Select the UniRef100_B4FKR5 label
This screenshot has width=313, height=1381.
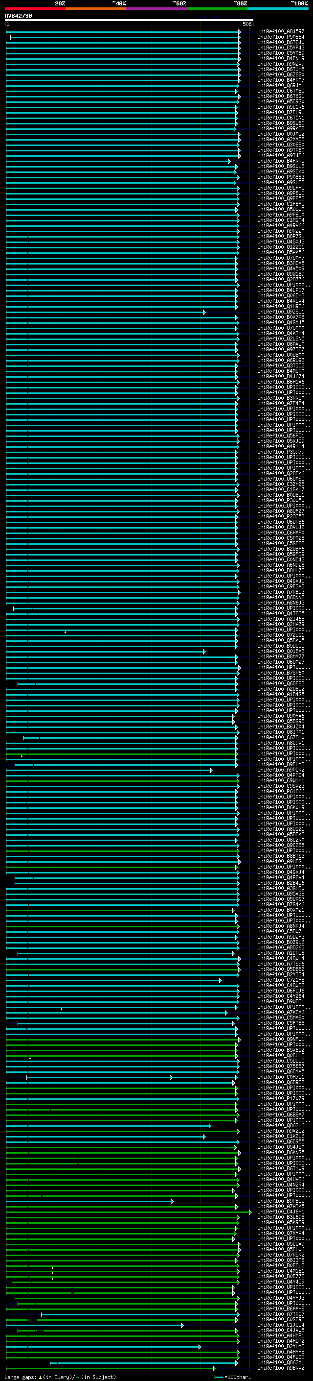tap(281, 161)
